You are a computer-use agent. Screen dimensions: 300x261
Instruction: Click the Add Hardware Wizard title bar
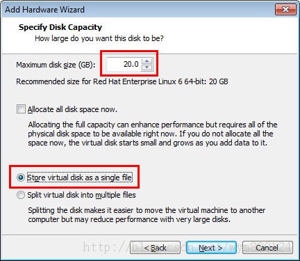coord(139,10)
